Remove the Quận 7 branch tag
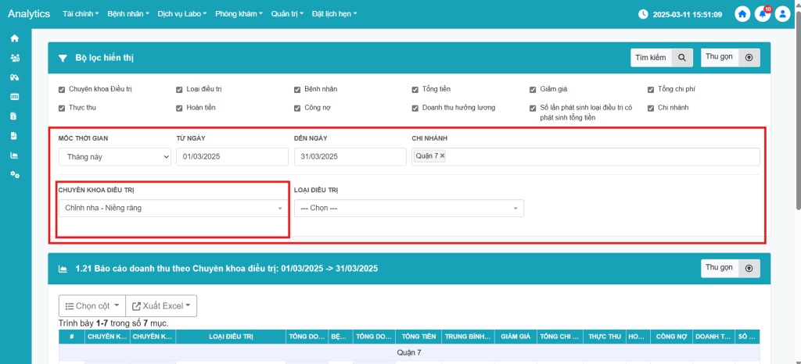The width and height of the screenshot is (801, 364). (443, 156)
